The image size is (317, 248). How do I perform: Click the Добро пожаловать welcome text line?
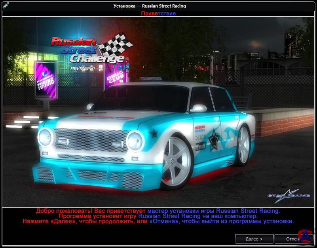[x=158, y=211]
